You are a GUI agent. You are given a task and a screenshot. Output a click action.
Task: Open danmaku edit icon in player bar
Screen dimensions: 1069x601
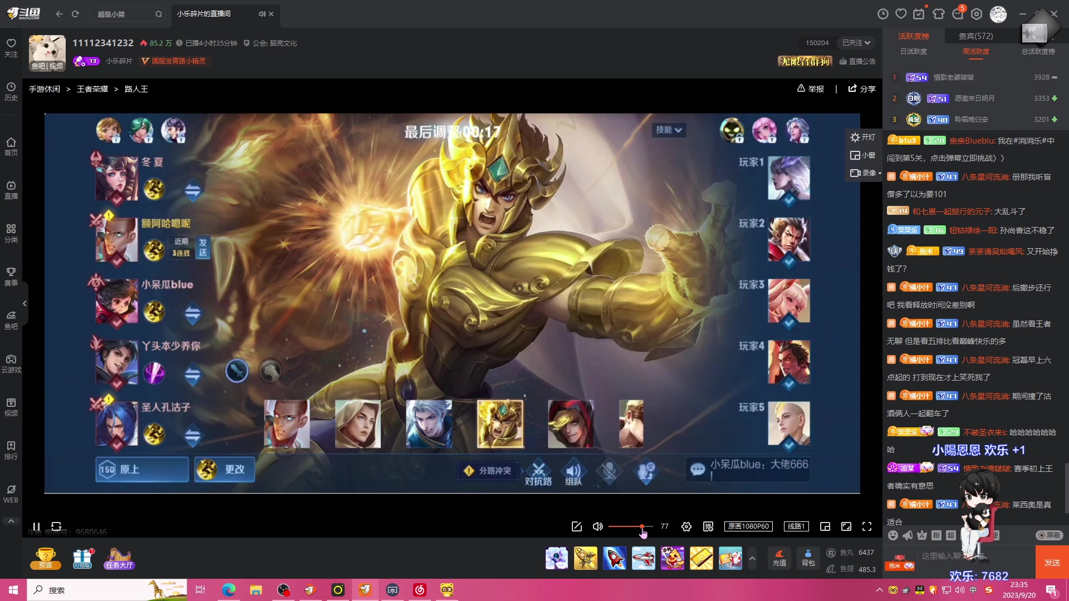(577, 526)
